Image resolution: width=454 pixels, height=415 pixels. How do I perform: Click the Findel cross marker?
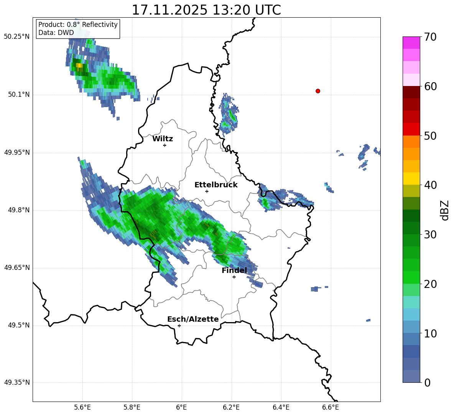point(234,277)
